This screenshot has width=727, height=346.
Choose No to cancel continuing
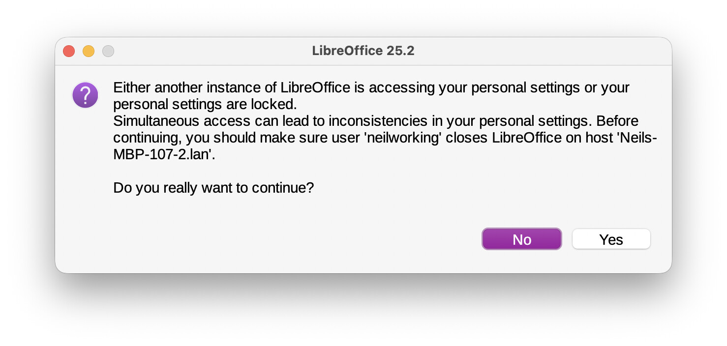[521, 239]
